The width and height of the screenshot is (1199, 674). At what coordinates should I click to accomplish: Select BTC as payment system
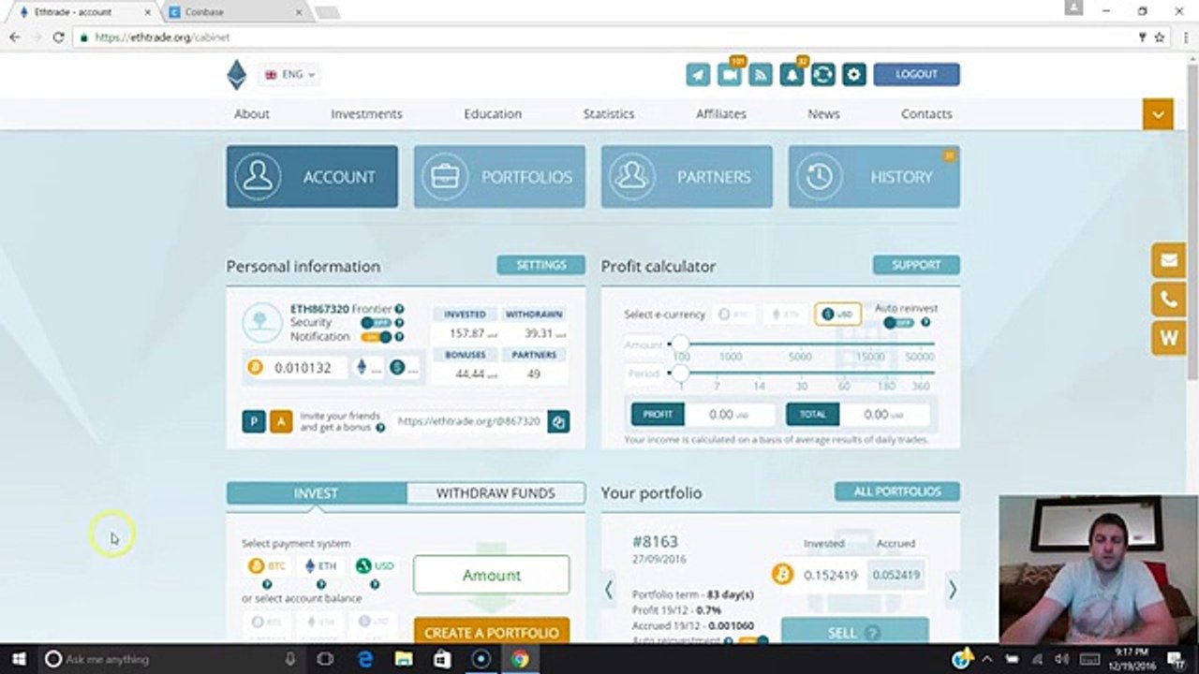(267, 565)
